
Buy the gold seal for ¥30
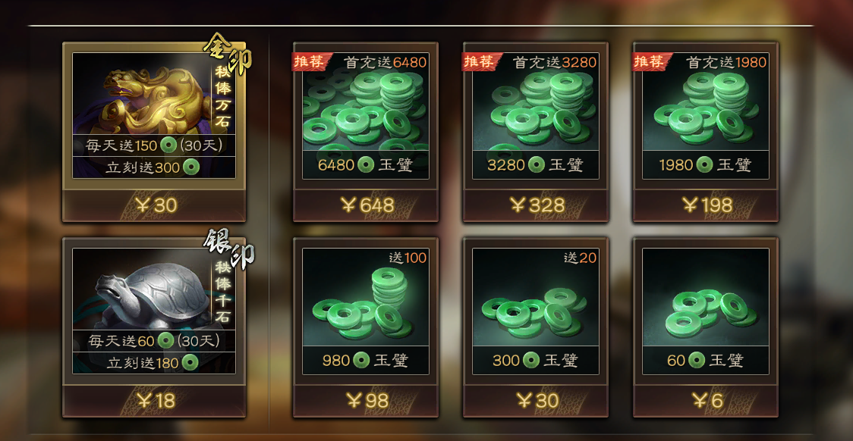[x=154, y=206]
